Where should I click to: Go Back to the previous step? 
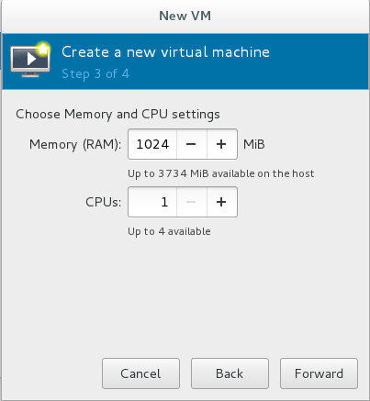(230, 373)
